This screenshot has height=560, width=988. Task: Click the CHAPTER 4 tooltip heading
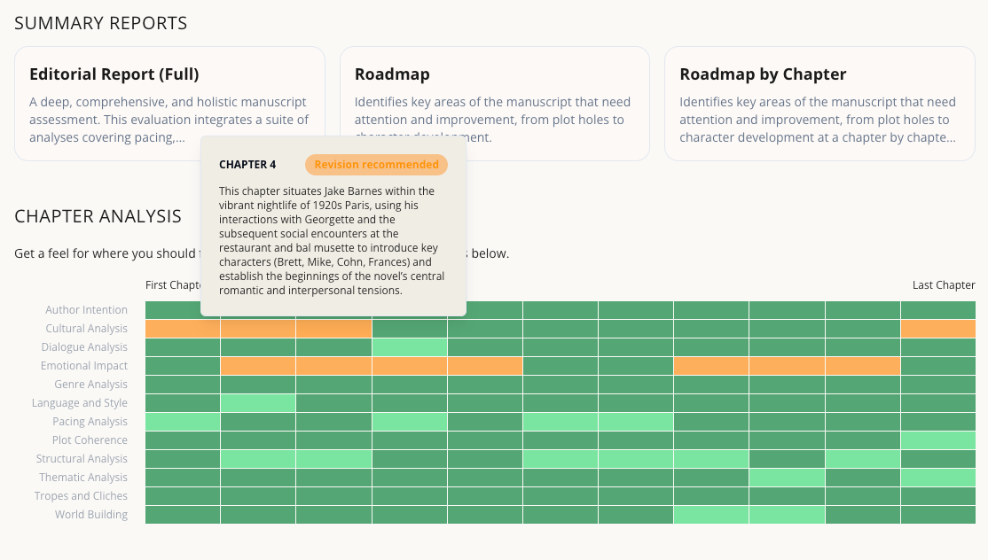click(x=247, y=165)
